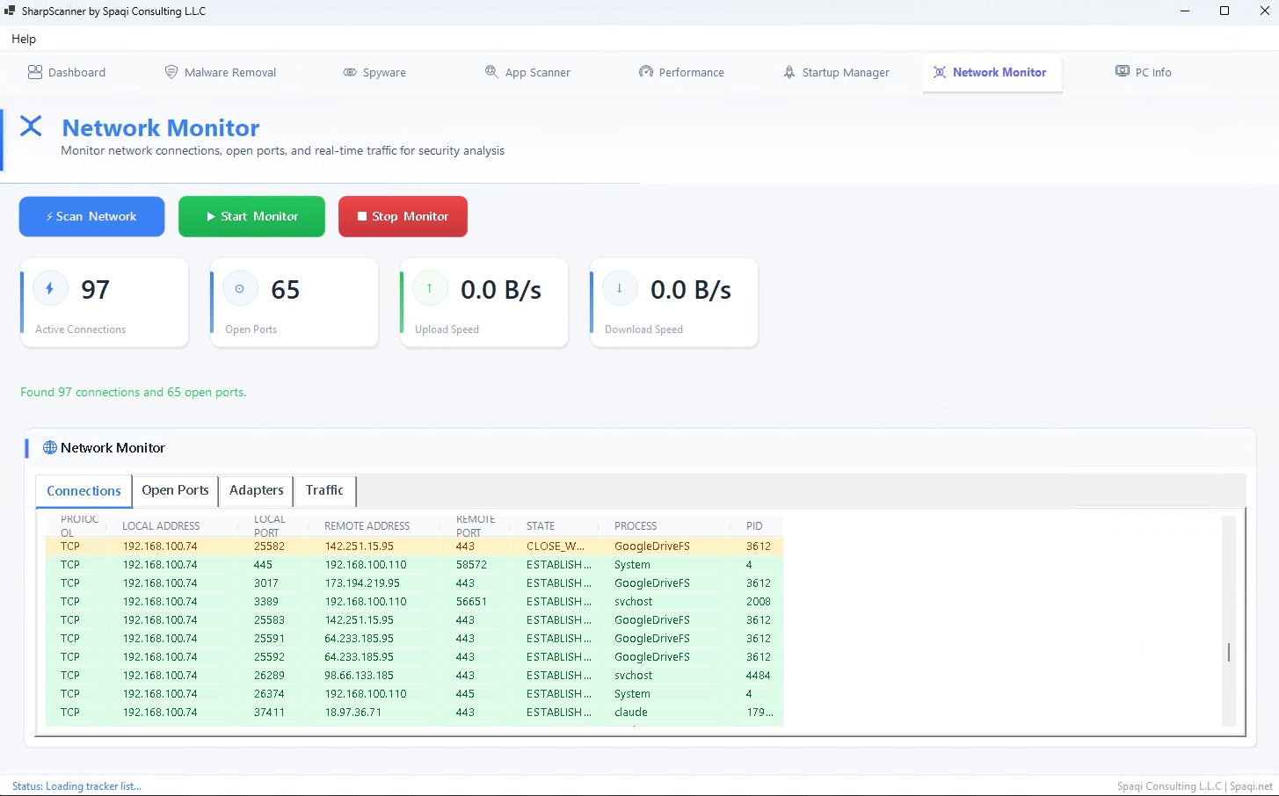This screenshot has height=796, width=1279.
Task: Open the Dashboard icon
Action: click(x=34, y=71)
